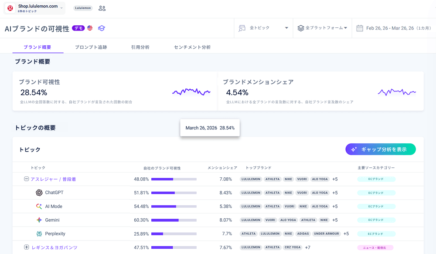Viewport: 436px width, 254px height.
Task: Click the March 26, 2026 tooltip
Action: click(x=210, y=128)
